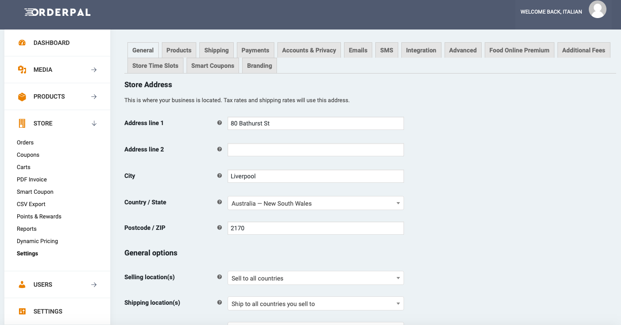Viewport: 621px width, 325px height.
Task: Show help tooltip for City
Action: pyautogui.click(x=220, y=176)
